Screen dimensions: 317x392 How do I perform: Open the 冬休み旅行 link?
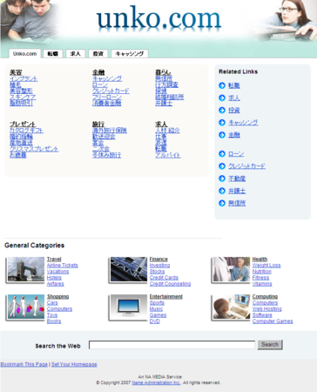click(x=107, y=155)
